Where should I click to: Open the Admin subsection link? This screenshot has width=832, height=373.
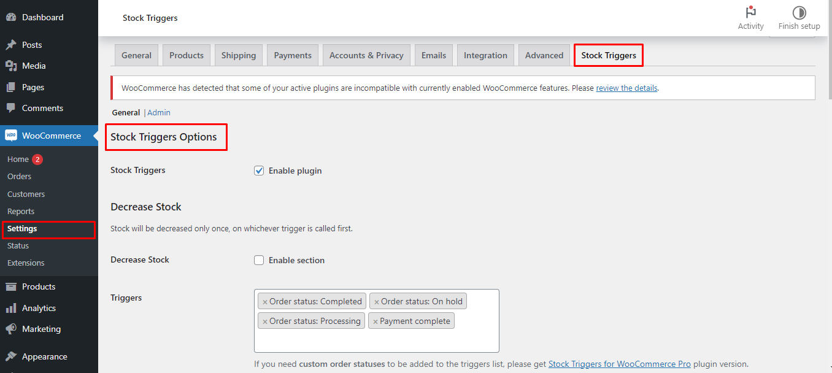tap(159, 112)
